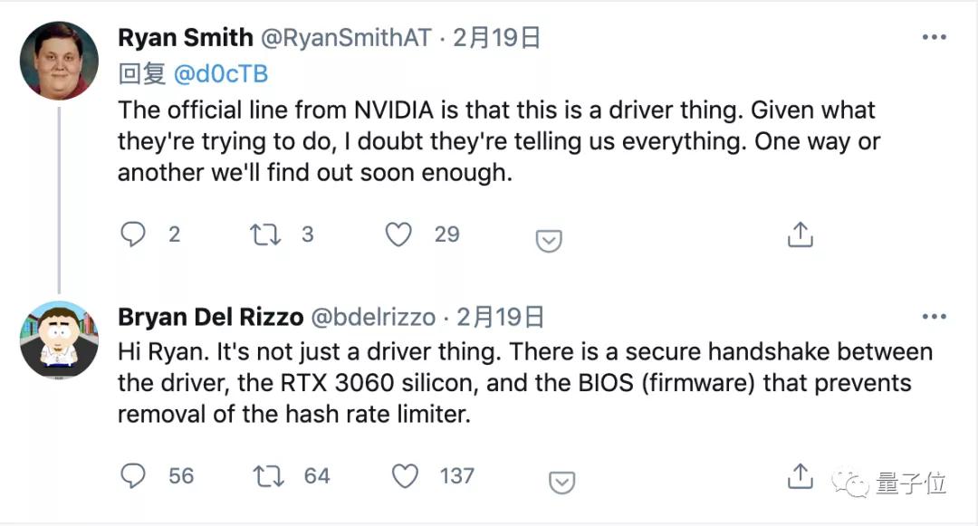Viewport: 978px width, 526px height.
Task: Open Bryan's tweet date 2月19日
Action: pos(501,317)
